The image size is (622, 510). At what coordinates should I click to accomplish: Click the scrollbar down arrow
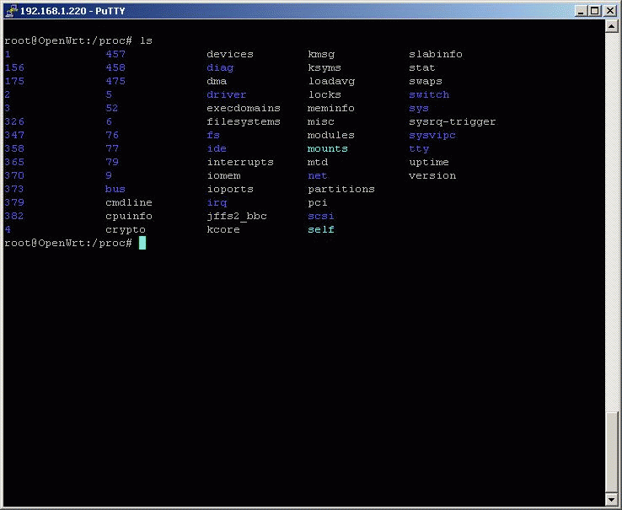pos(611,500)
